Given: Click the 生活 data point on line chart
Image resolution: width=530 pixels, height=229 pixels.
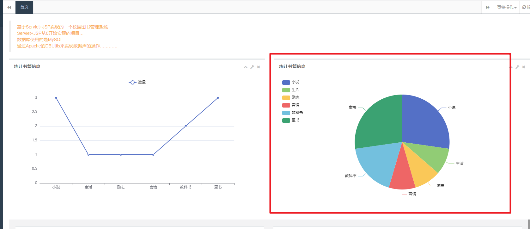Looking at the screenshot, I should pyautogui.click(x=88, y=155).
